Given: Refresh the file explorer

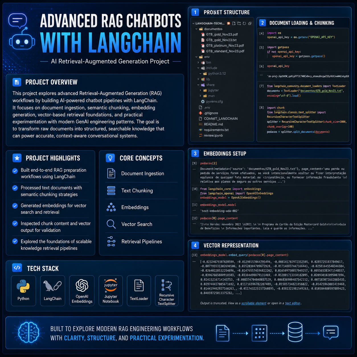Looking at the screenshot, I should click(x=244, y=23).
